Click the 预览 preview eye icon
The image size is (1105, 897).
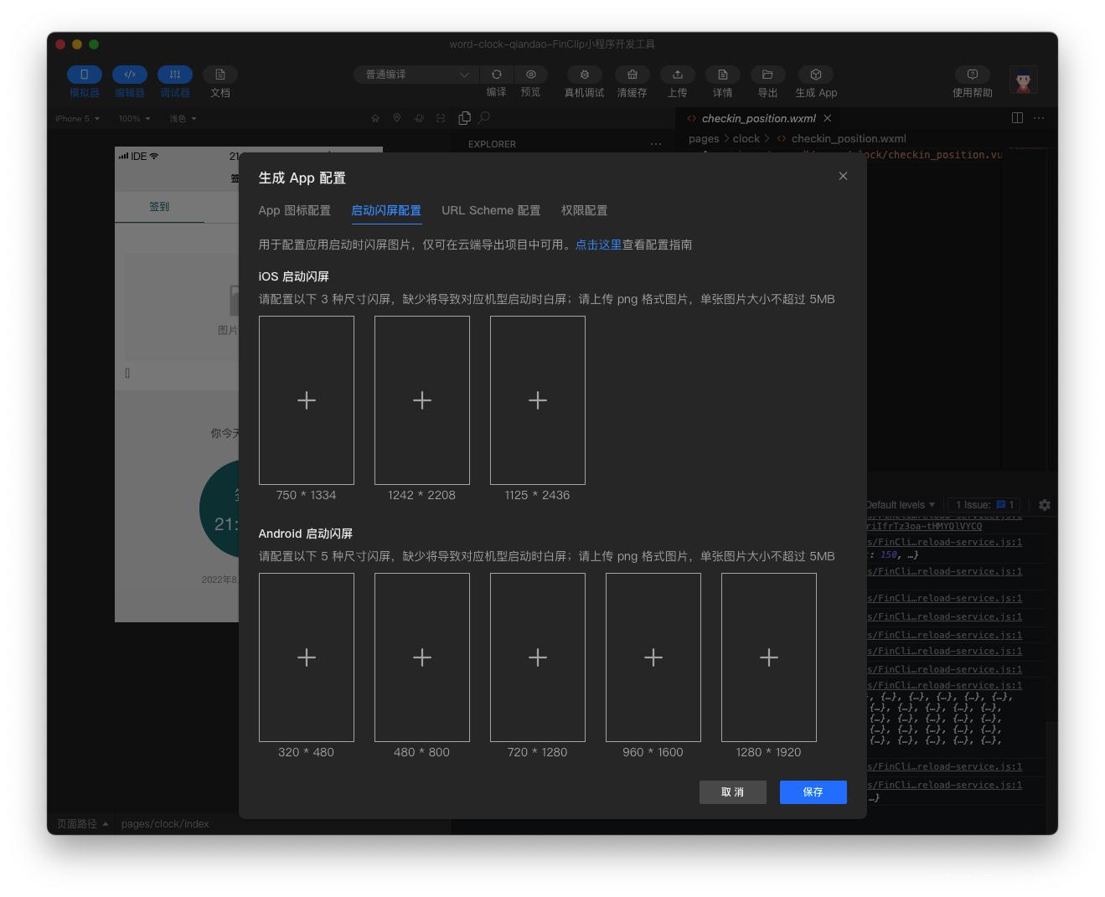[530, 75]
